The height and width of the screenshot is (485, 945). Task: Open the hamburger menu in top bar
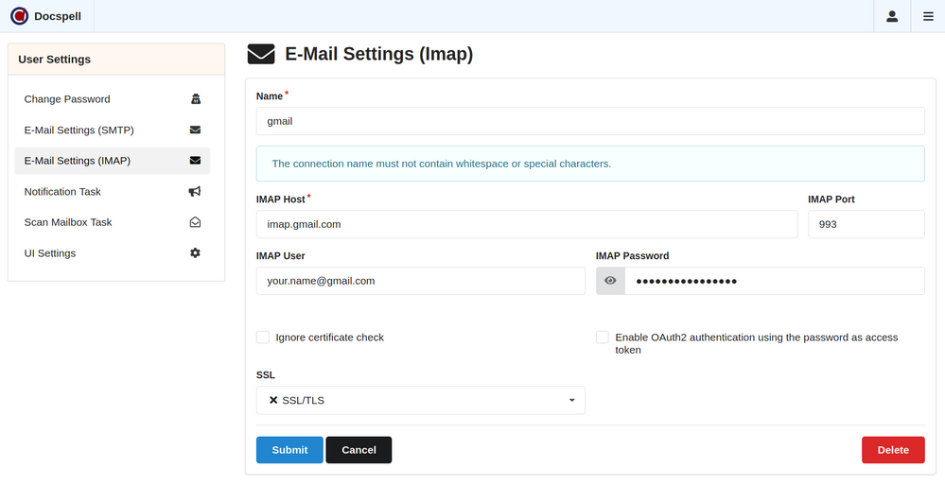click(x=927, y=16)
